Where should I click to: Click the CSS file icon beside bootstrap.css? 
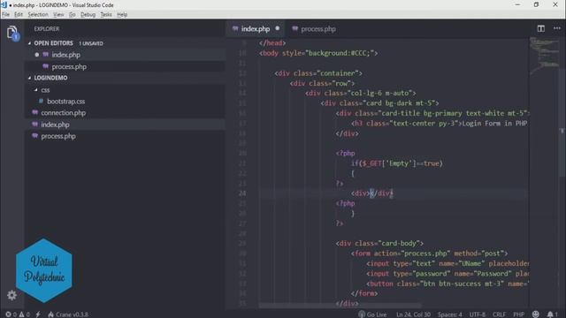click(x=41, y=102)
